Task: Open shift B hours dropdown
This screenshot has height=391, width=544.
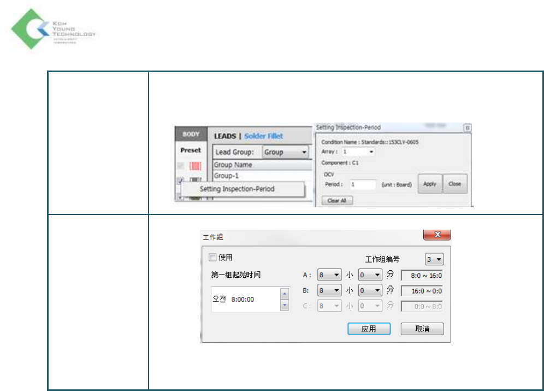Action: tap(329, 290)
